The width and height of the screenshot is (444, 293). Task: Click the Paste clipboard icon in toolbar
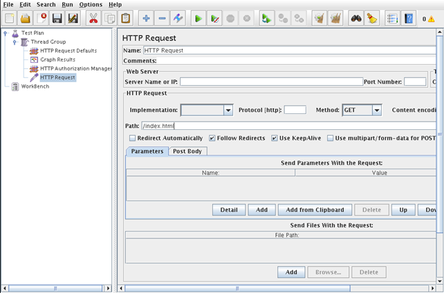(126, 19)
